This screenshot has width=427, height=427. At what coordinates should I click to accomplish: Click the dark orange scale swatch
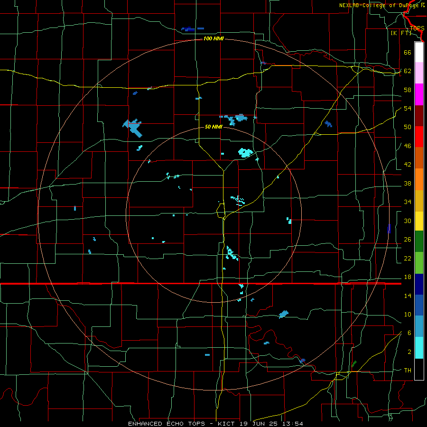(419, 158)
